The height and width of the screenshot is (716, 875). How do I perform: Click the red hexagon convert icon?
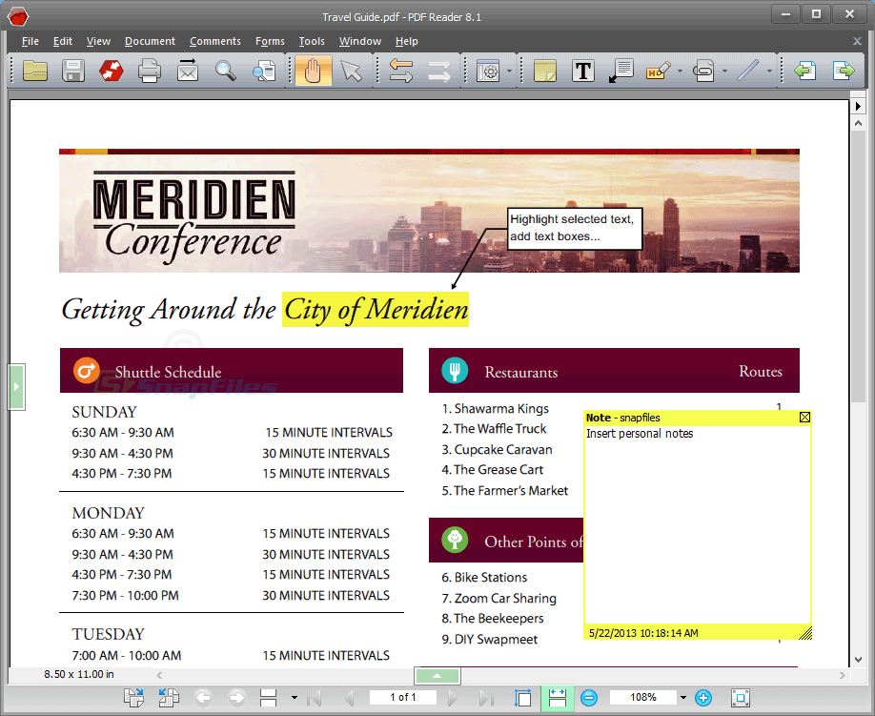click(x=112, y=71)
